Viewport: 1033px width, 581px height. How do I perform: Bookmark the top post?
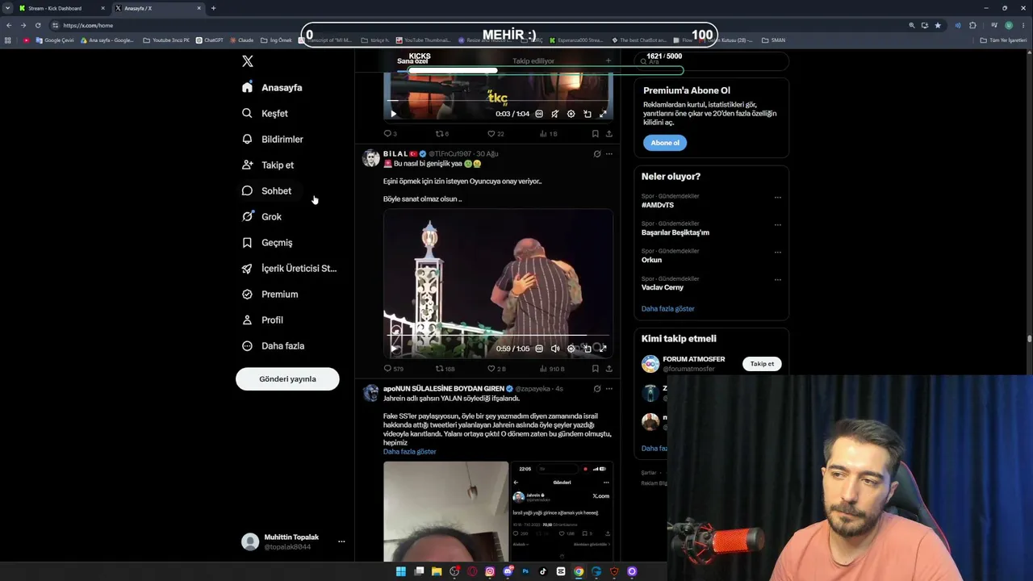[596, 134]
